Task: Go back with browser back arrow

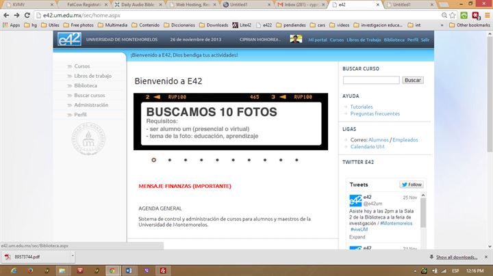Action: click(x=6, y=15)
